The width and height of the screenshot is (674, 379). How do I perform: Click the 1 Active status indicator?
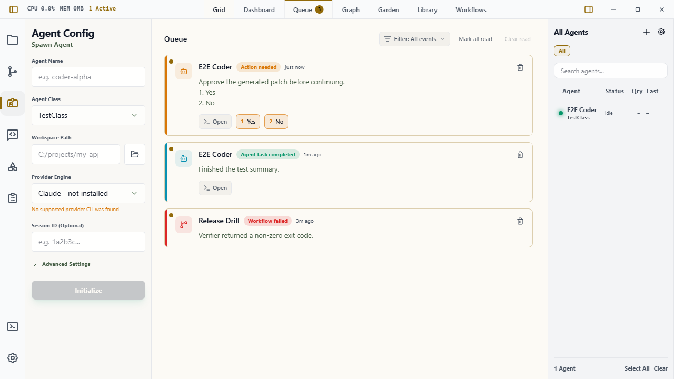102,9
